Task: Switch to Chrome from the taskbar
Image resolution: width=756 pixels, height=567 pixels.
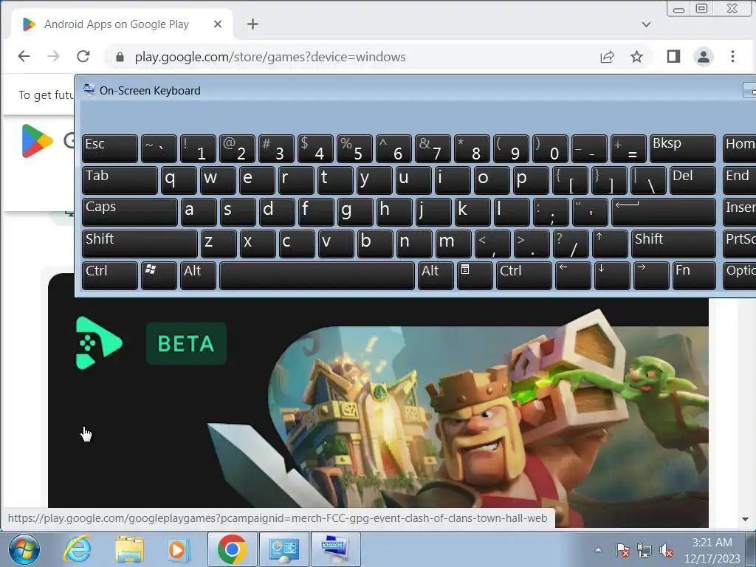Action: [x=233, y=549]
